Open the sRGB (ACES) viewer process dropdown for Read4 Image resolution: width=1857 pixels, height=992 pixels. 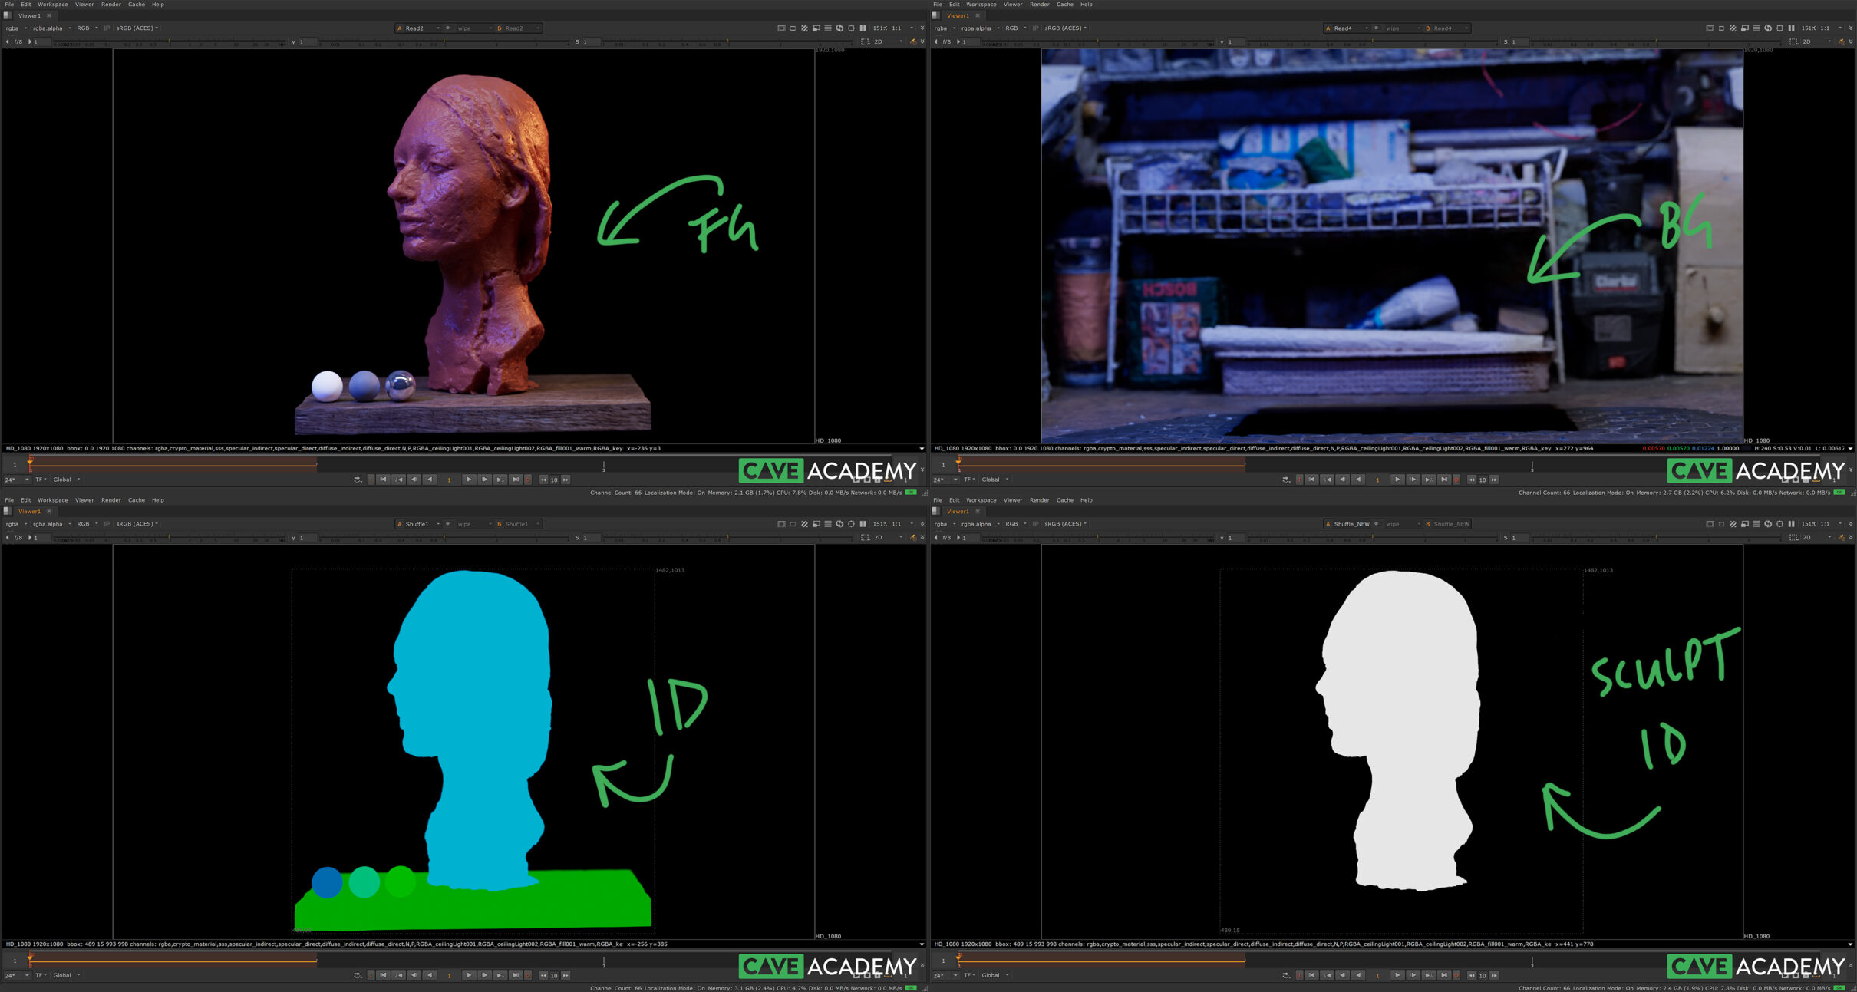1065,28
